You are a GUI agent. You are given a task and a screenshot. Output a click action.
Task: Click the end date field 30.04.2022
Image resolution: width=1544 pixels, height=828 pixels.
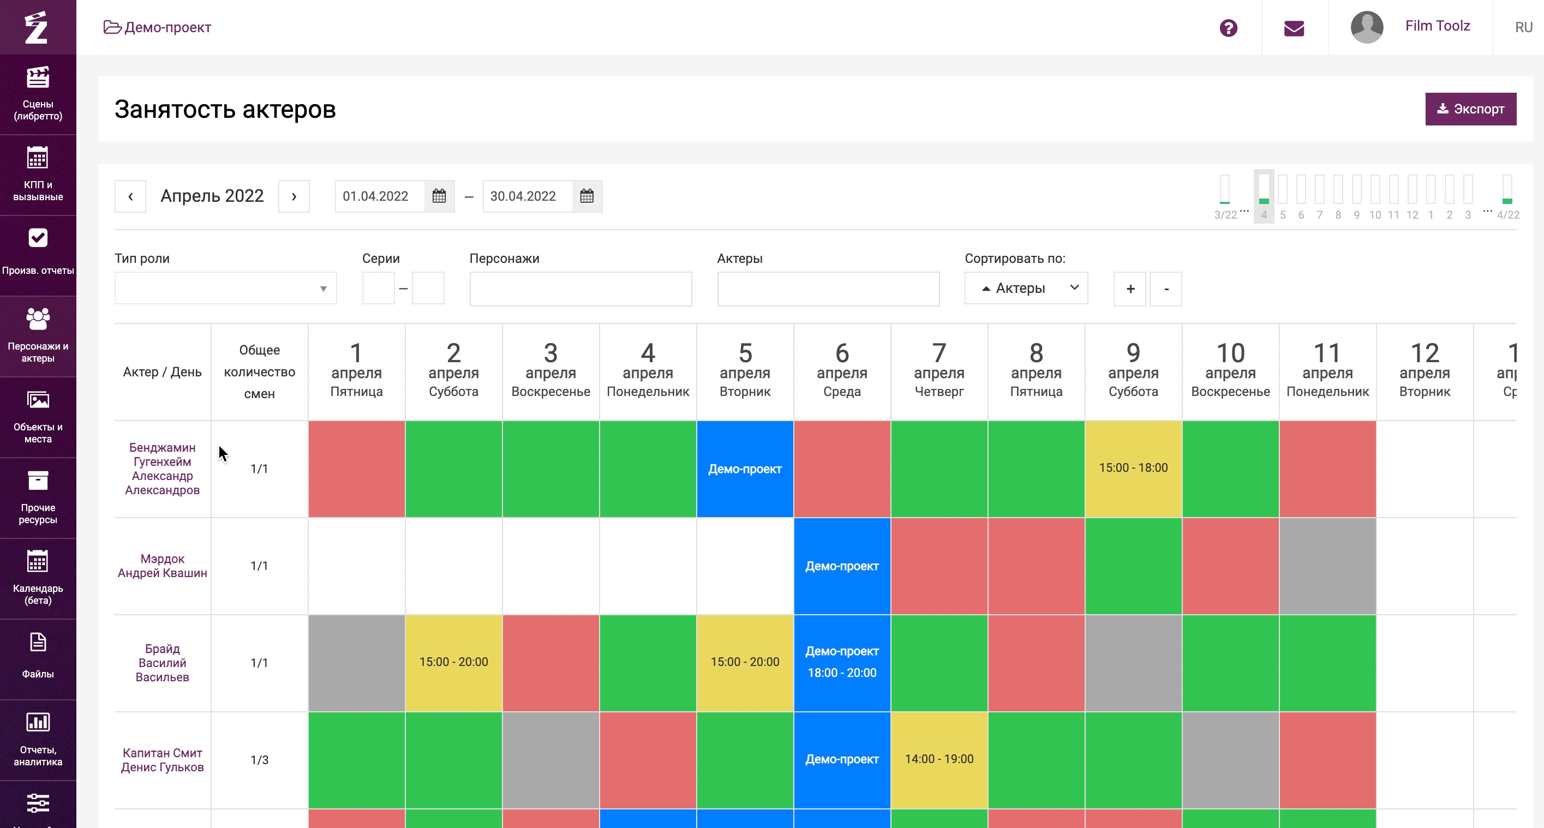(x=528, y=196)
